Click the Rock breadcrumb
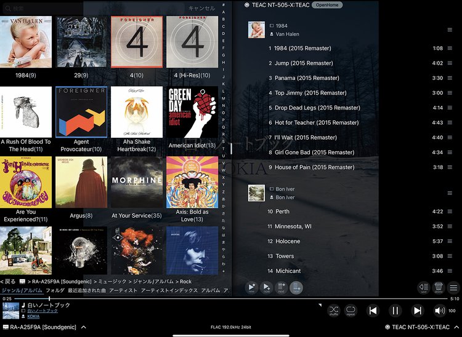 185,282
